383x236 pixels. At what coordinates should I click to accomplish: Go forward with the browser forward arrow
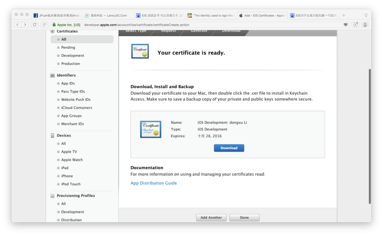tap(25, 25)
